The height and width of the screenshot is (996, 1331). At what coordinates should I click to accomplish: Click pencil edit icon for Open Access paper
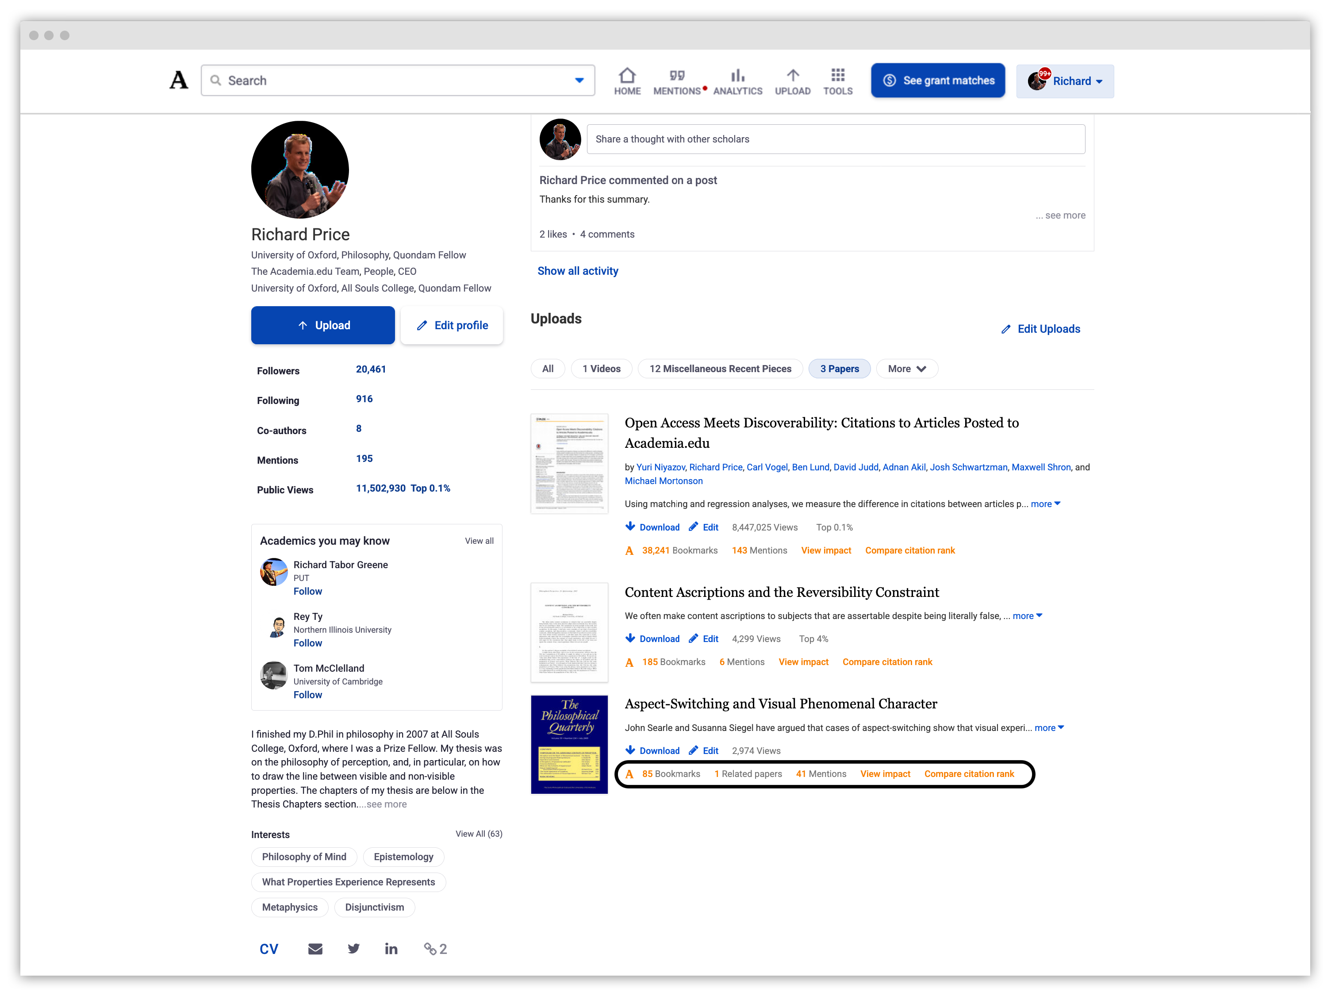693,527
